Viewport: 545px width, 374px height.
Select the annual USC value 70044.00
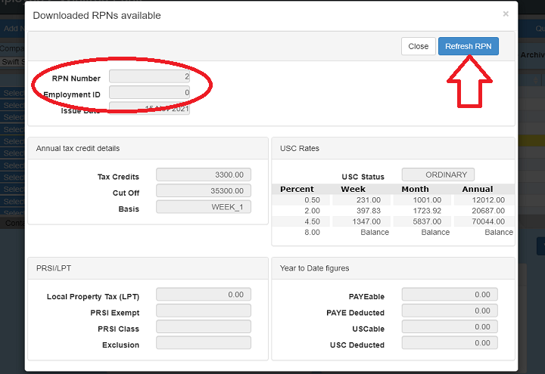coord(484,221)
